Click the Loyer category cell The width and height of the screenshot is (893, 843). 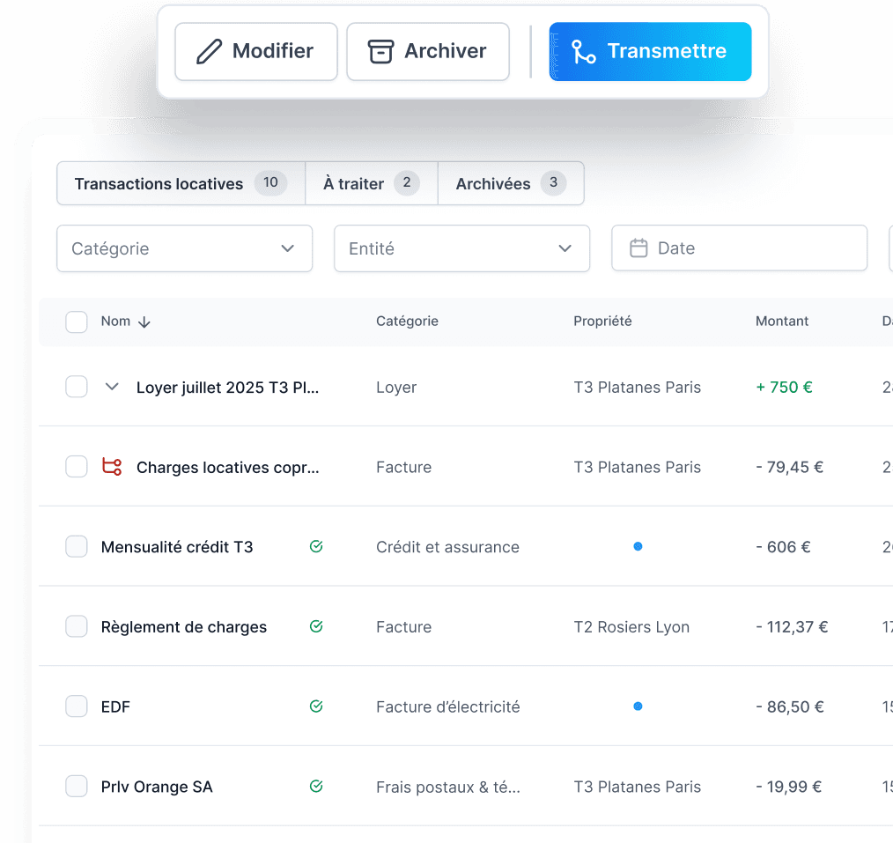pyautogui.click(x=396, y=388)
